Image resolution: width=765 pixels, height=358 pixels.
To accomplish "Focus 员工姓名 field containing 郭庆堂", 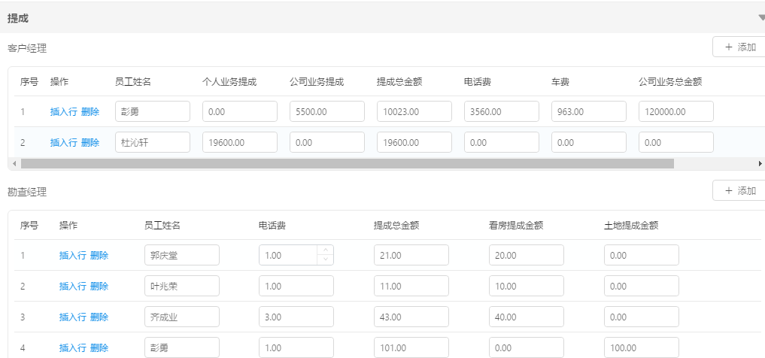I will pyautogui.click(x=182, y=255).
